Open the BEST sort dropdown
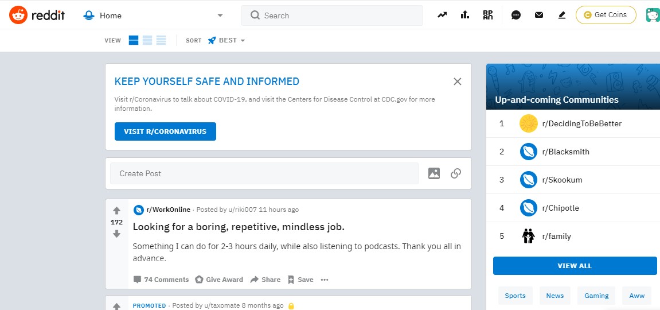660x310 pixels. pyautogui.click(x=227, y=40)
